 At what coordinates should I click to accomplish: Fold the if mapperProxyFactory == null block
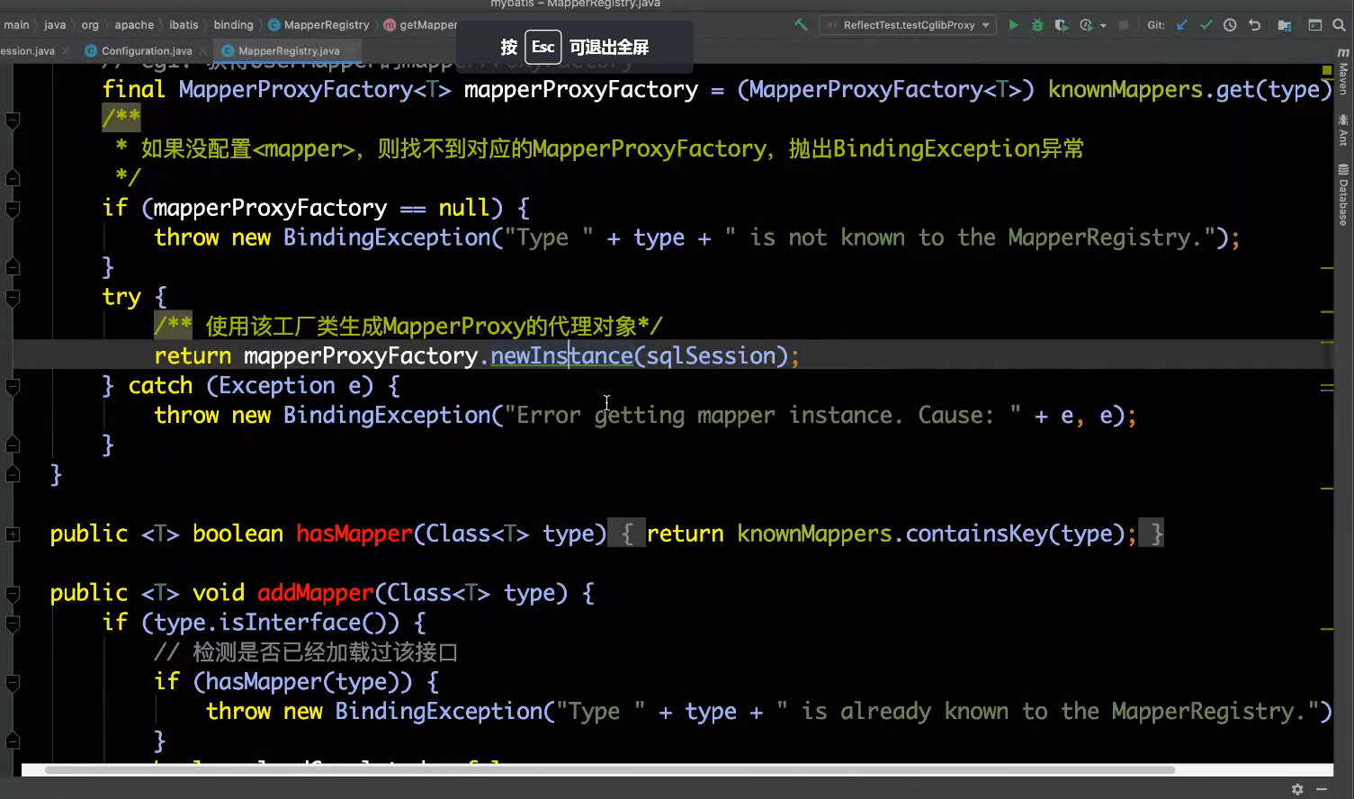pos(13,209)
